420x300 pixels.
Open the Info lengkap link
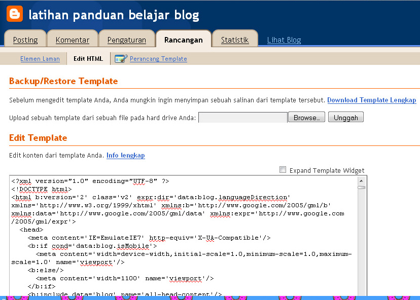tap(125, 155)
